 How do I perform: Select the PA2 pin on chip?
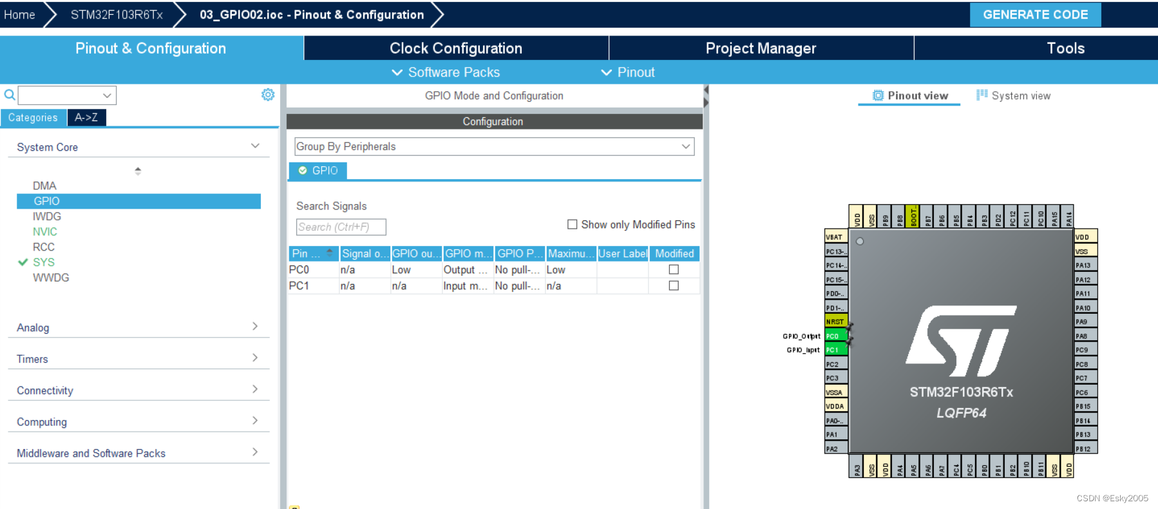tap(836, 448)
